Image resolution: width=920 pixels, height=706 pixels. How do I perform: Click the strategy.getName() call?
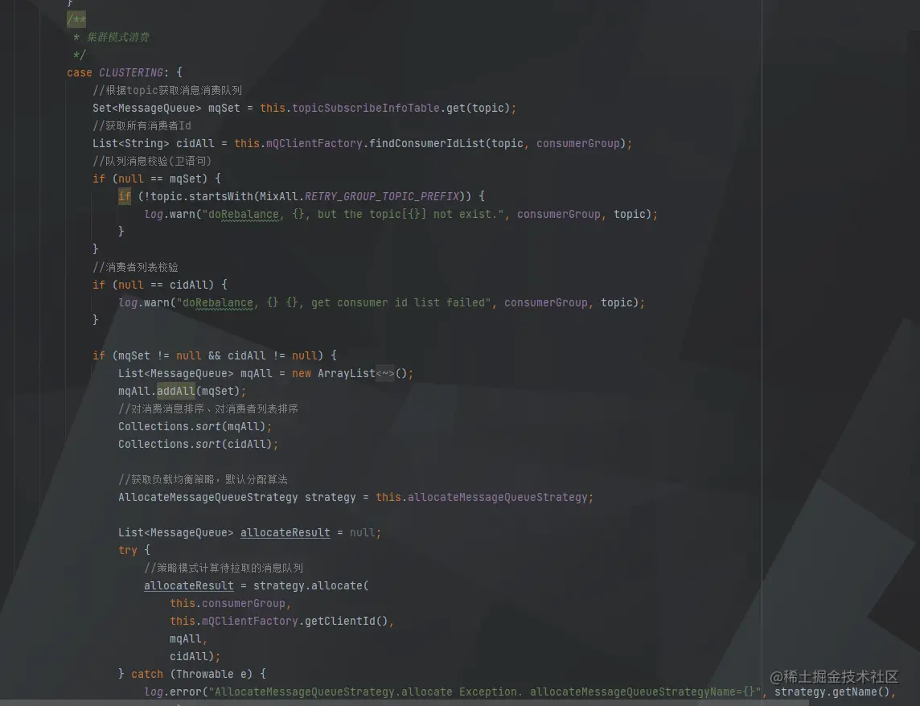pos(832,692)
